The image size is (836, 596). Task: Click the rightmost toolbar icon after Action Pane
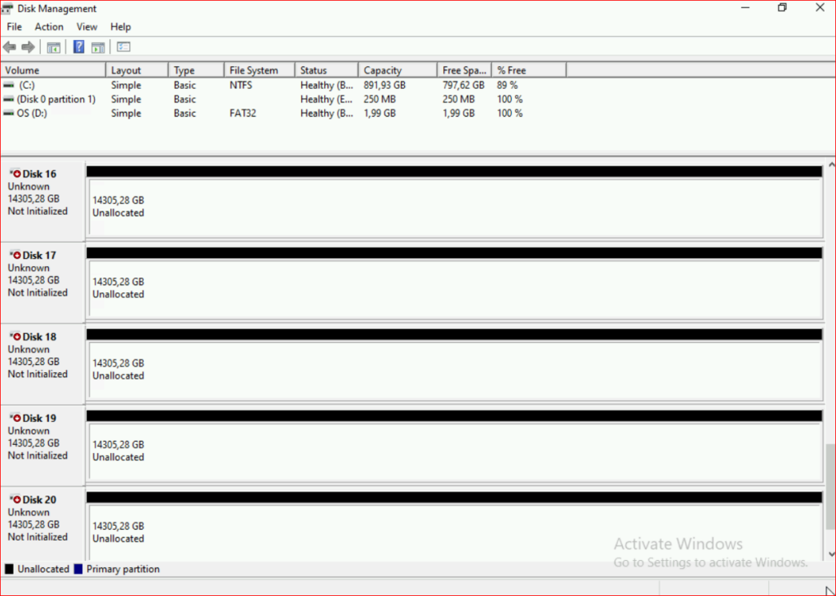point(124,47)
